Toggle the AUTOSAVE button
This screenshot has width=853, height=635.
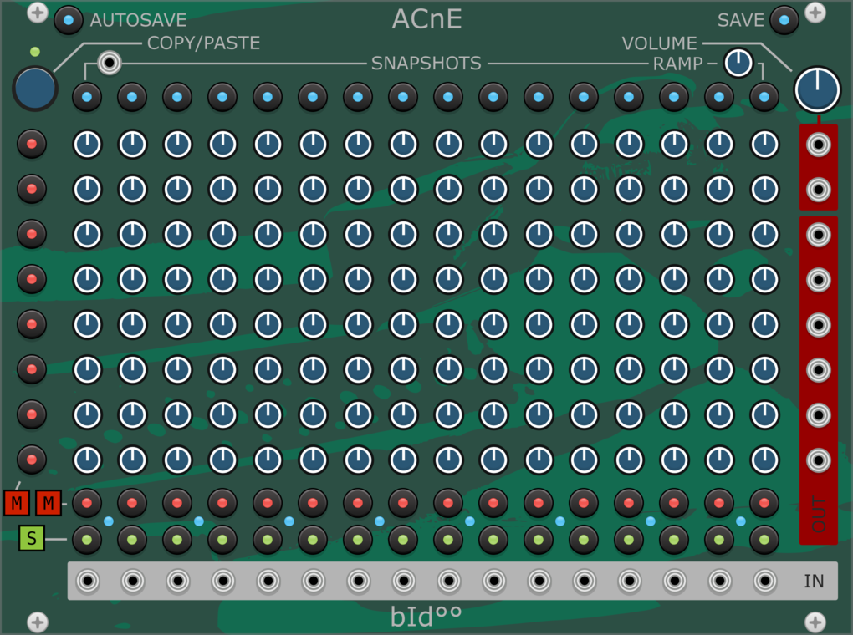[68, 21]
